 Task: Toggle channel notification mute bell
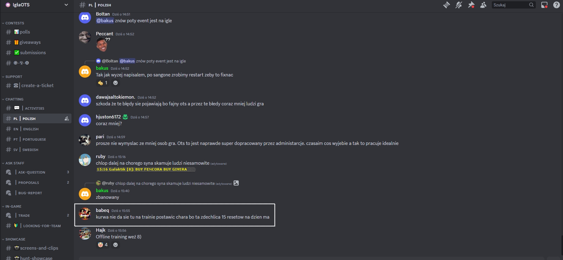(459, 5)
